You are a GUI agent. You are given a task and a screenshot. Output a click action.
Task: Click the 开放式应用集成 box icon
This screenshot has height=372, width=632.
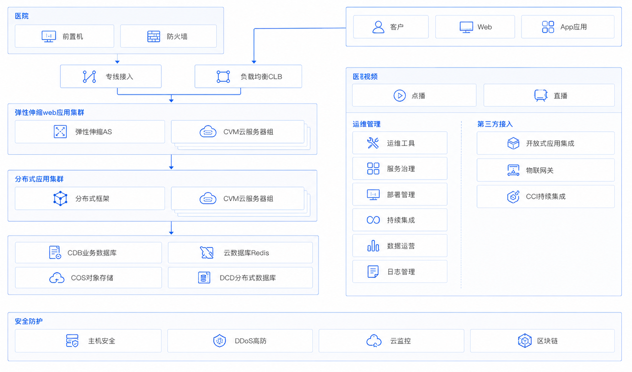pyautogui.click(x=513, y=143)
